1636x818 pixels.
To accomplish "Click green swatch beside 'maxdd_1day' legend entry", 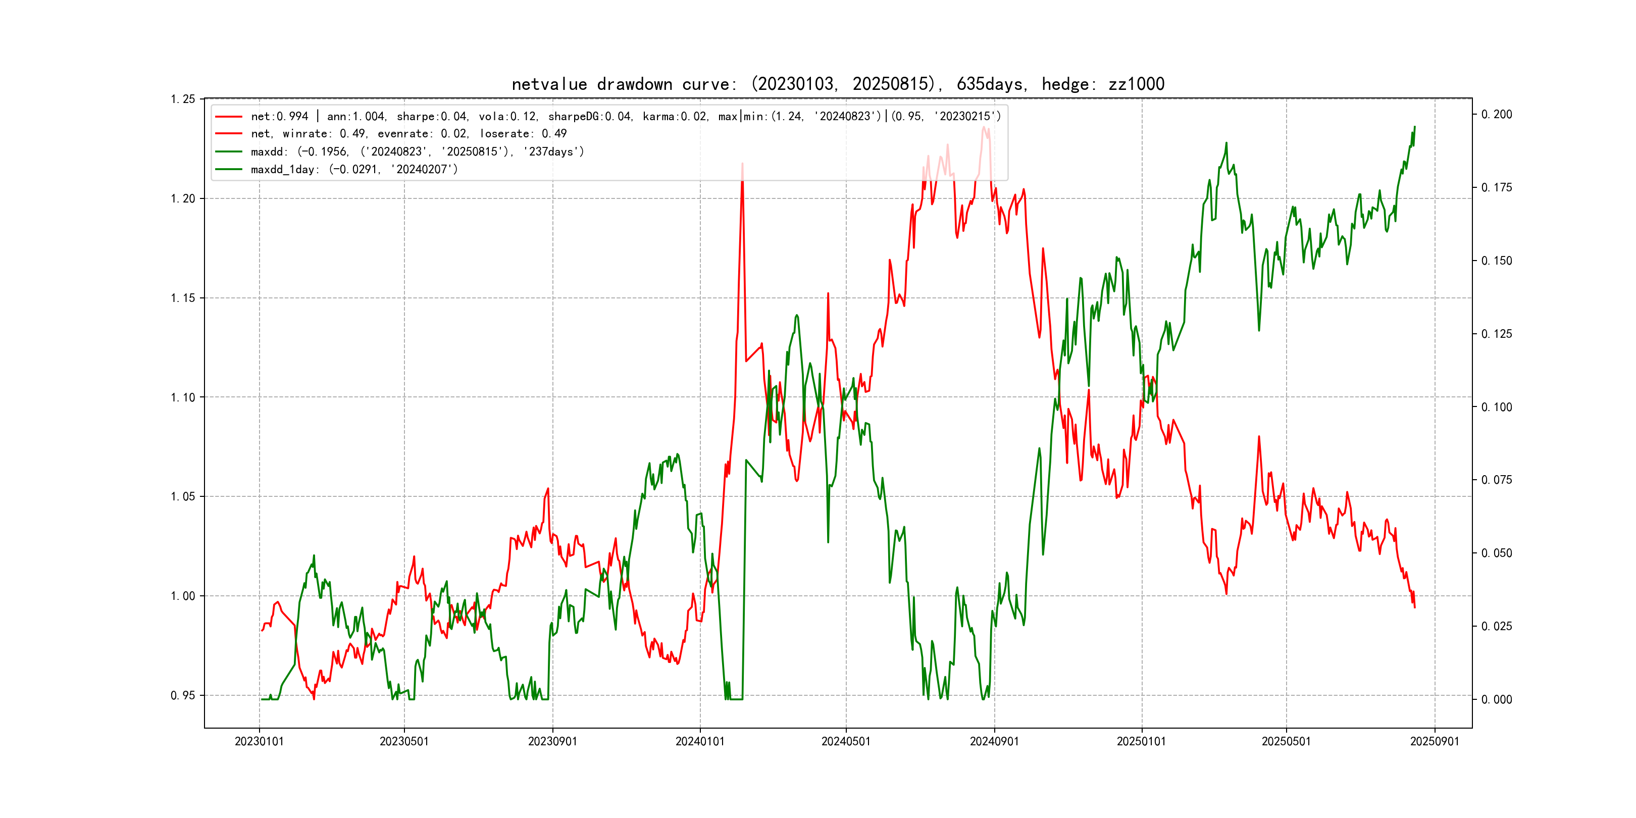I will [229, 170].
